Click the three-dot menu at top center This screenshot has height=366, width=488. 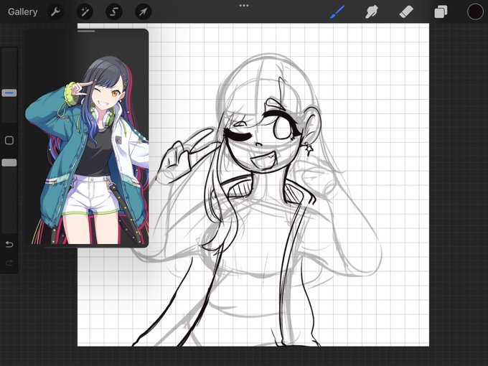click(x=244, y=5)
